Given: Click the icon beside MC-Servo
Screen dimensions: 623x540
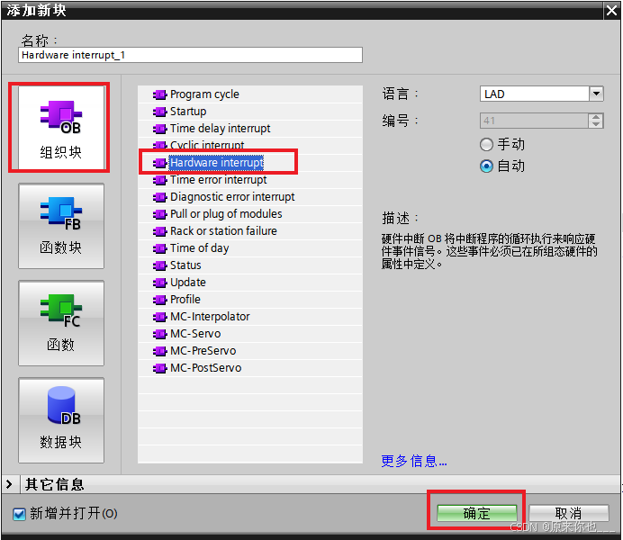Looking at the screenshot, I should point(159,334).
